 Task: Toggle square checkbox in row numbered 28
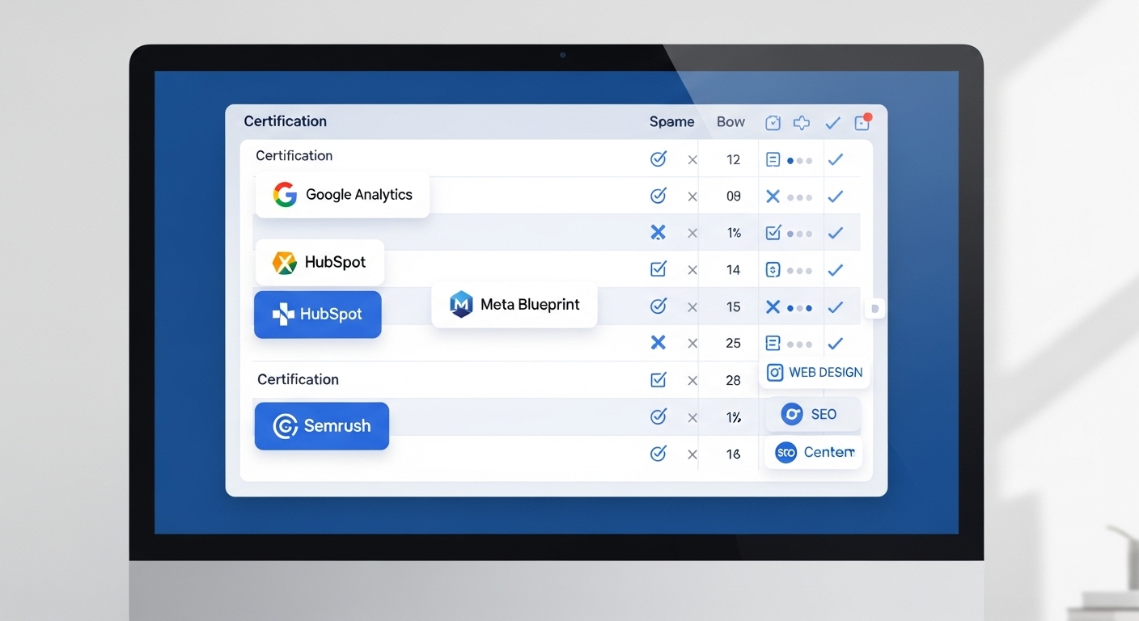[x=658, y=380]
